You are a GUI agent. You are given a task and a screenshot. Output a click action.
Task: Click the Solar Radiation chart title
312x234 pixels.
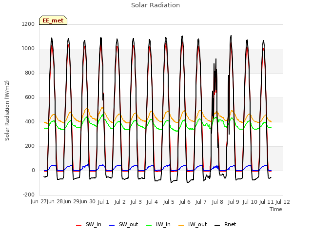[156, 5]
